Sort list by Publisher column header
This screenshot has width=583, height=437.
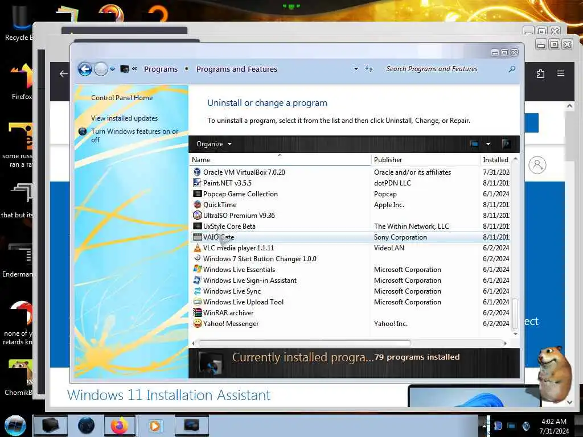(426, 160)
